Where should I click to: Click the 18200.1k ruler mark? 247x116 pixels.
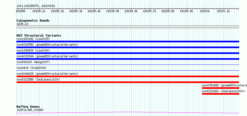coord(223,11)
